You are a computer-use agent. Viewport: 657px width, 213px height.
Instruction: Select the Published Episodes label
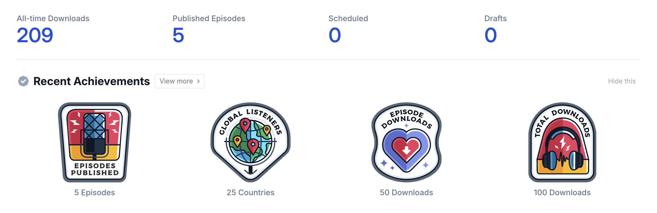pos(209,18)
